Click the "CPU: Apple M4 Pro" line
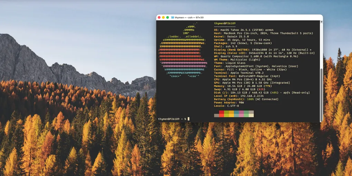 [x=243, y=79]
